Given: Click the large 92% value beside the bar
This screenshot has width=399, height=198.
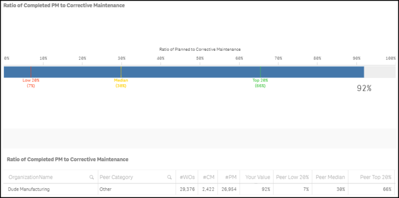Looking at the screenshot, I should [364, 88].
